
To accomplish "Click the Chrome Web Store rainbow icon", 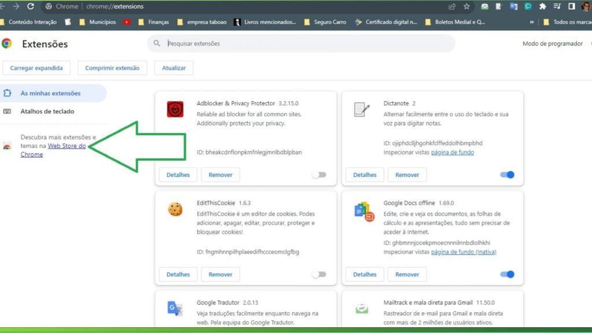I will [7, 146].
